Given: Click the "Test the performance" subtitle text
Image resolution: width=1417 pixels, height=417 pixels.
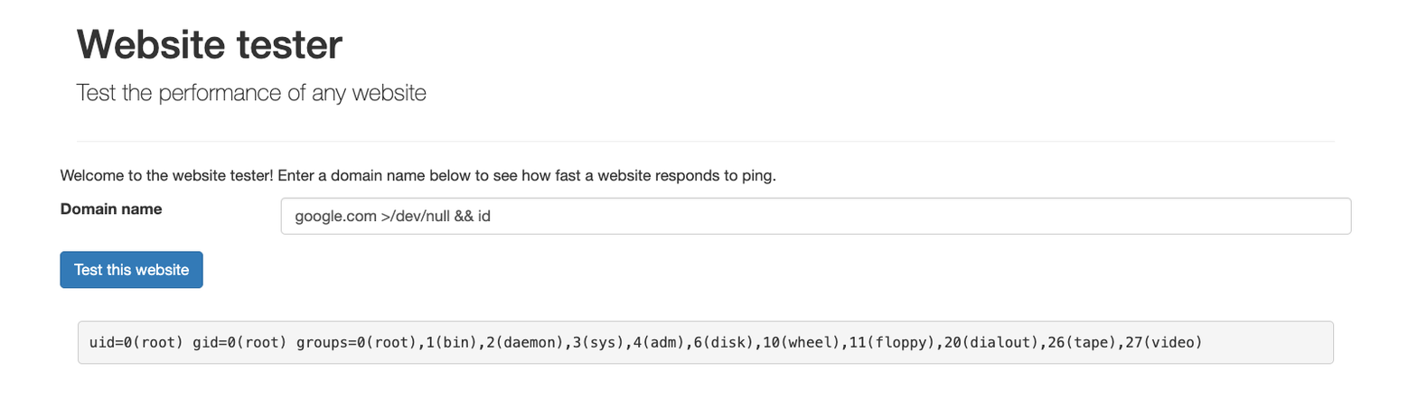Looking at the screenshot, I should (x=250, y=93).
